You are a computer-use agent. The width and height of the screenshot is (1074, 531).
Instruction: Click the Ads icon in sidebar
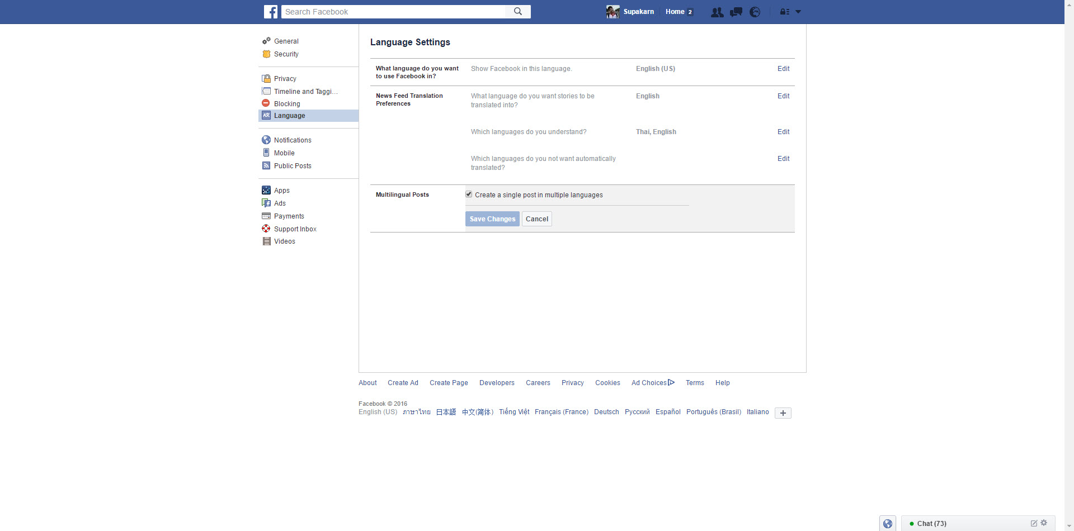pyautogui.click(x=266, y=203)
